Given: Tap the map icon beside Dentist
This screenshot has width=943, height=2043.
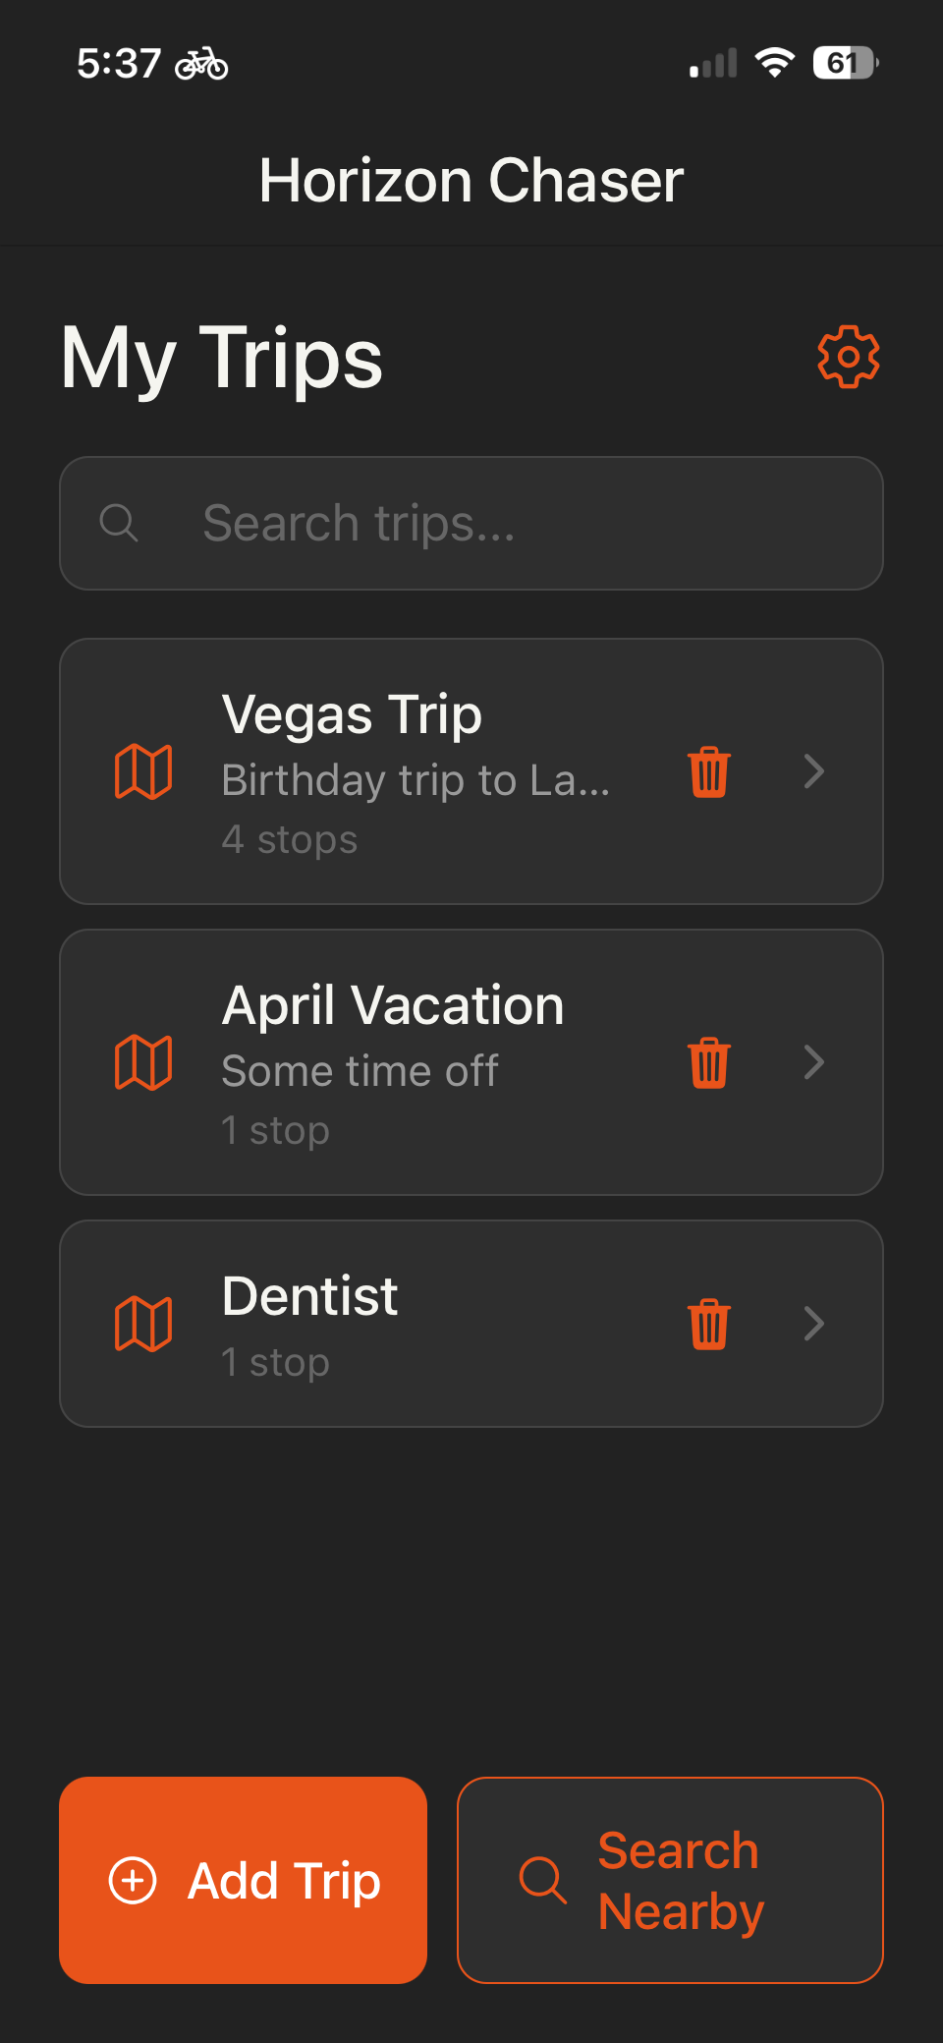Looking at the screenshot, I should pos(143,1324).
